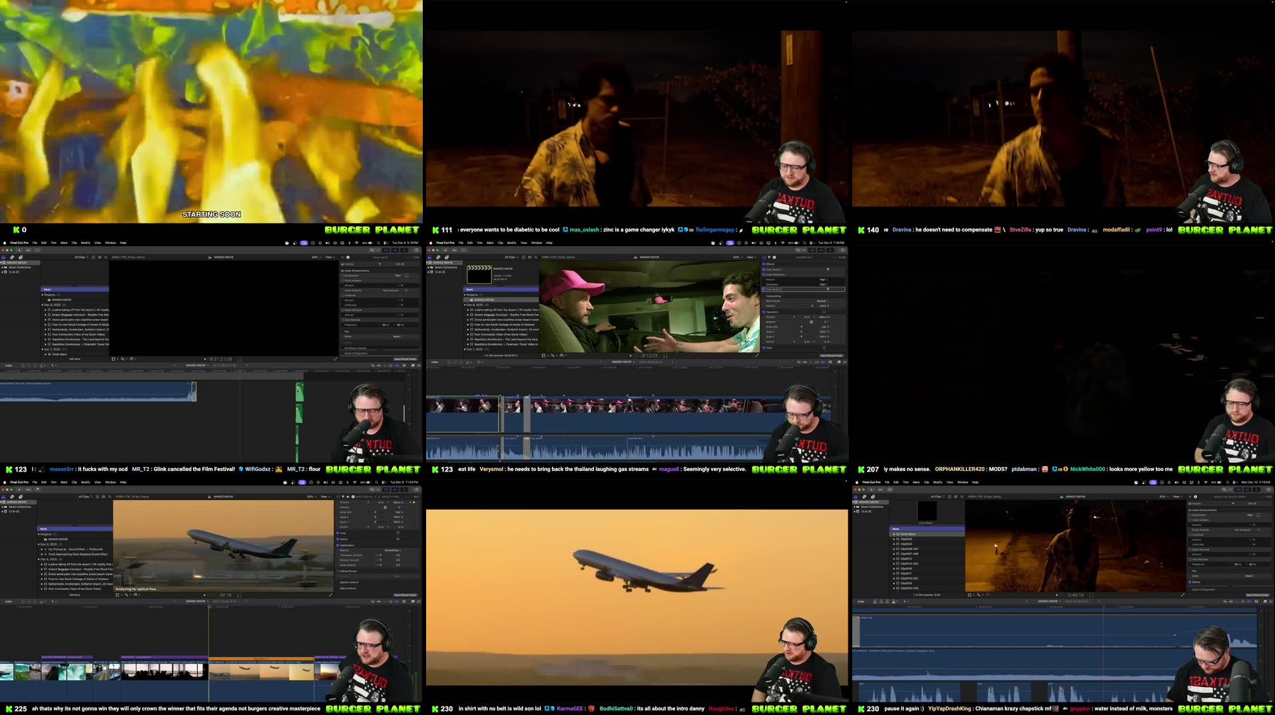Select the Circle Black clip in the browser list

tap(908, 534)
